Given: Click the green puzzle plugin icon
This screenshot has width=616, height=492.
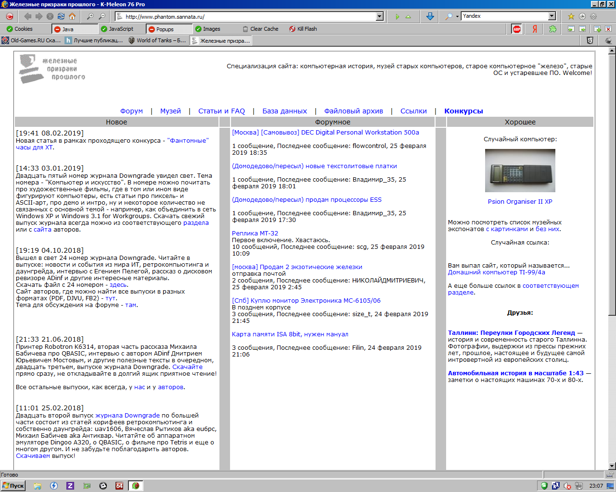Looking at the screenshot, I should click(552, 29).
